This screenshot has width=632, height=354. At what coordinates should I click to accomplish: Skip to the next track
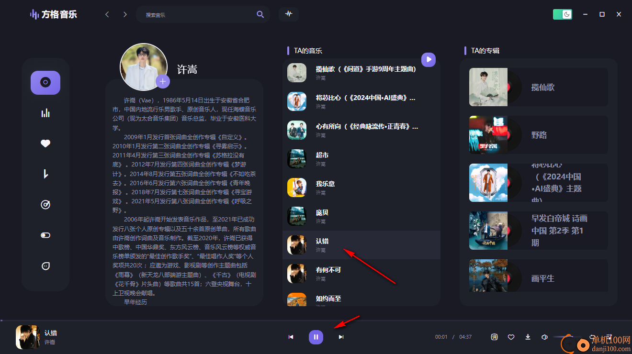pyautogui.click(x=341, y=337)
